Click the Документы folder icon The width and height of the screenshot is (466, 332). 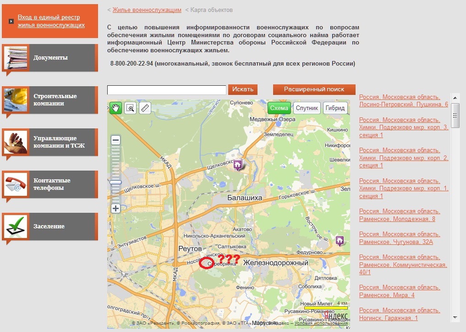pyautogui.click(x=16, y=58)
